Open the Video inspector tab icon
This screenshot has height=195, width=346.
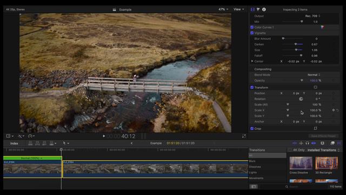point(252,10)
